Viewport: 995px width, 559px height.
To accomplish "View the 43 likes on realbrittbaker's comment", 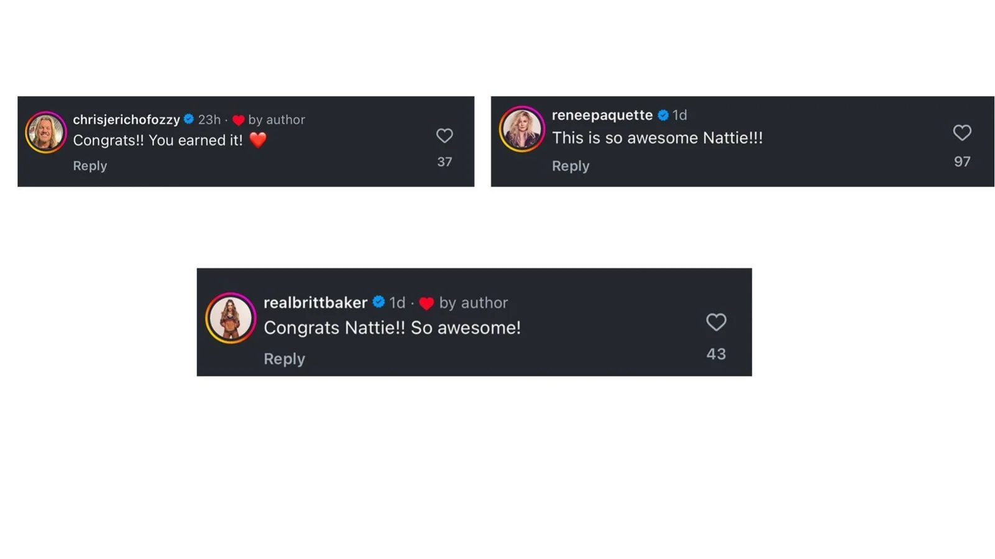I will [x=716, y=354].
